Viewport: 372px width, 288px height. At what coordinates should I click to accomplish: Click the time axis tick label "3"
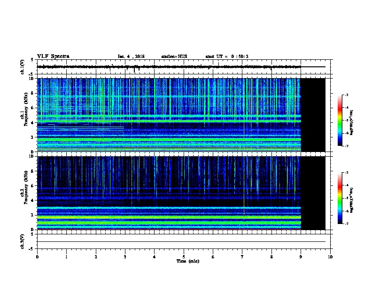point(125,257)
